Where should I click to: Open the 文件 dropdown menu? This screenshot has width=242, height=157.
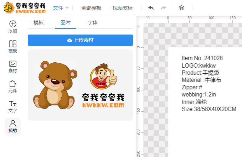coord(61,8)
